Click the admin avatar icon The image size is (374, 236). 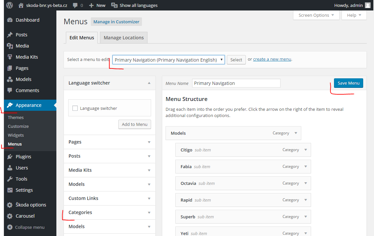pos(368,5)
